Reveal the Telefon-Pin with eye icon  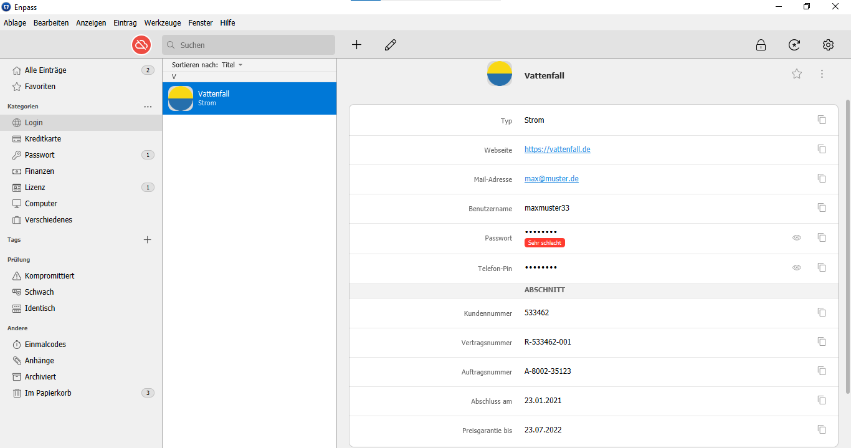click(797, 267)
